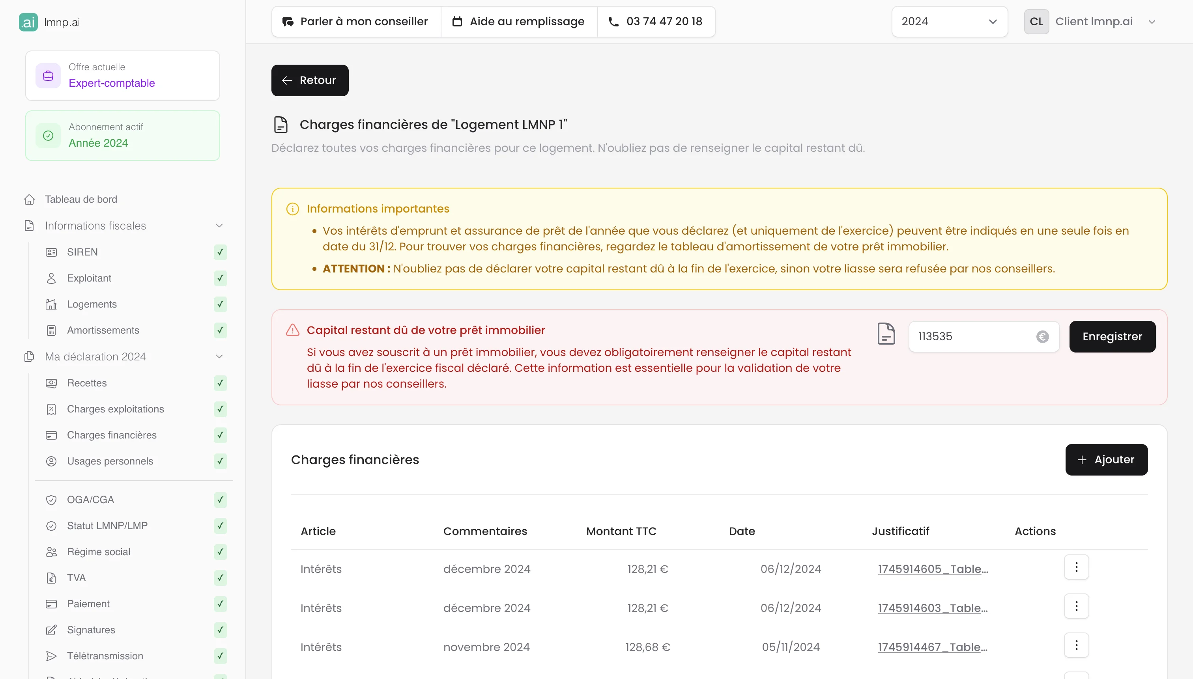Screen dimensions: 1193x679
Task: Open justificatif link 1745914605_Table...
Action: [x=932, y=569]
